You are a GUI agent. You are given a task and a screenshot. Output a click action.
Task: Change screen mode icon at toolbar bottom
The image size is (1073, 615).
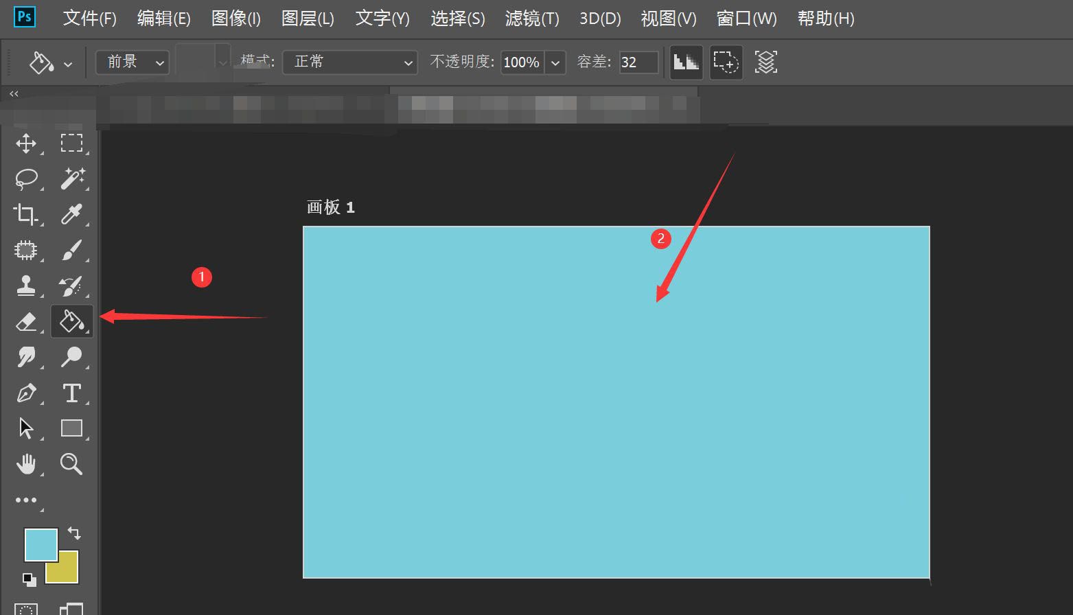[x=71, y=609]
